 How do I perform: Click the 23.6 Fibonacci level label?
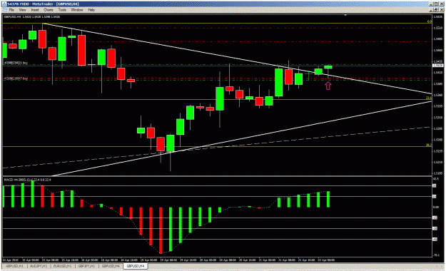pos(429,98)
